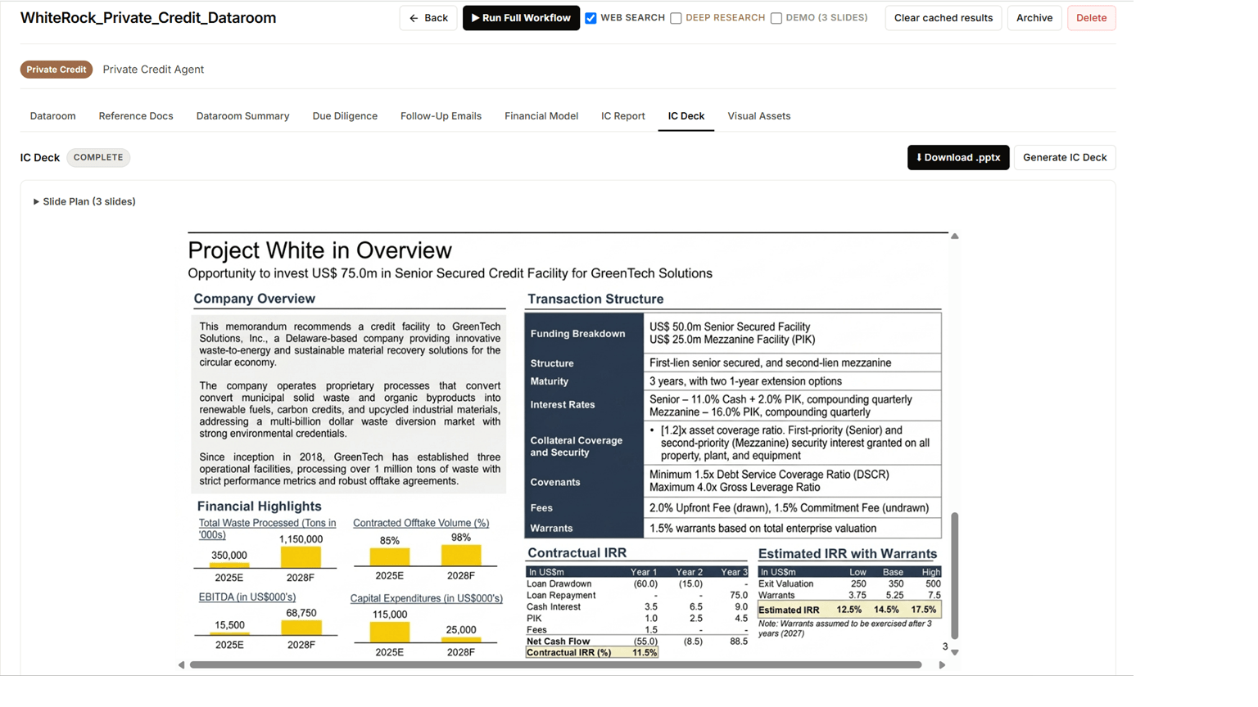Clear cached results
Image resolution: width=1258 pixels, height=707 pixels.
click(x=943, y=18)
